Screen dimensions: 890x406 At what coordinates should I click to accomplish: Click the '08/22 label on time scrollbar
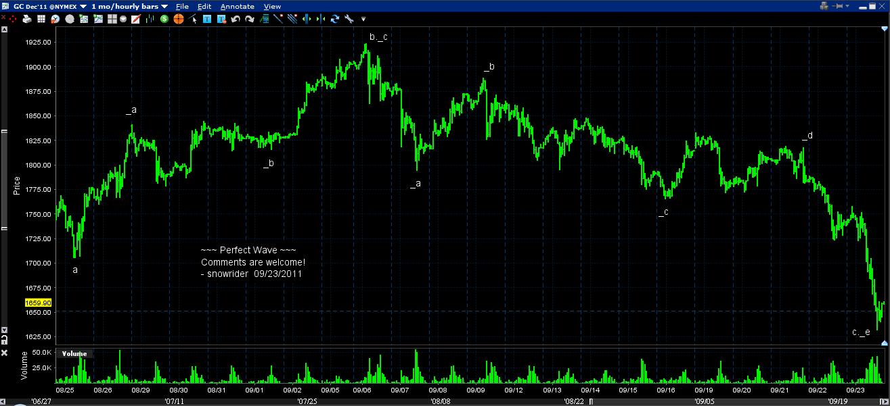(x=575, y=401)
